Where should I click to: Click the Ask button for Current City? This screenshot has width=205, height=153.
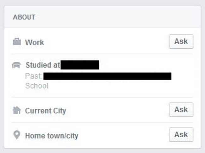(x=181, y=110)
